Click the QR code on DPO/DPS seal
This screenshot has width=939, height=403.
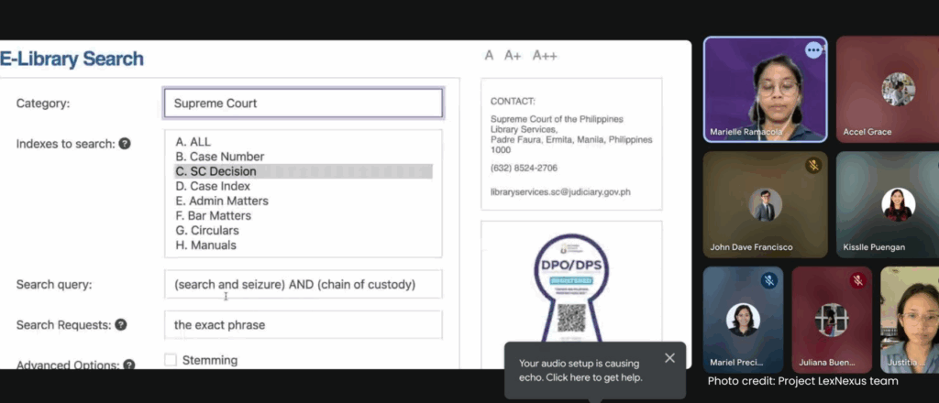571,318
